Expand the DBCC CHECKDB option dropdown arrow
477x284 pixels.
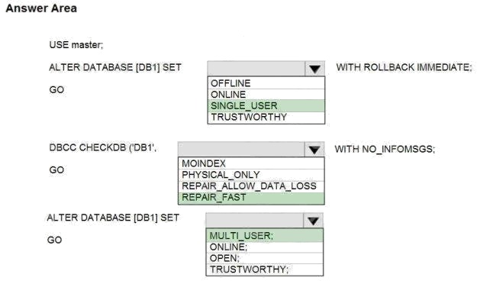[x=314, y=150]
